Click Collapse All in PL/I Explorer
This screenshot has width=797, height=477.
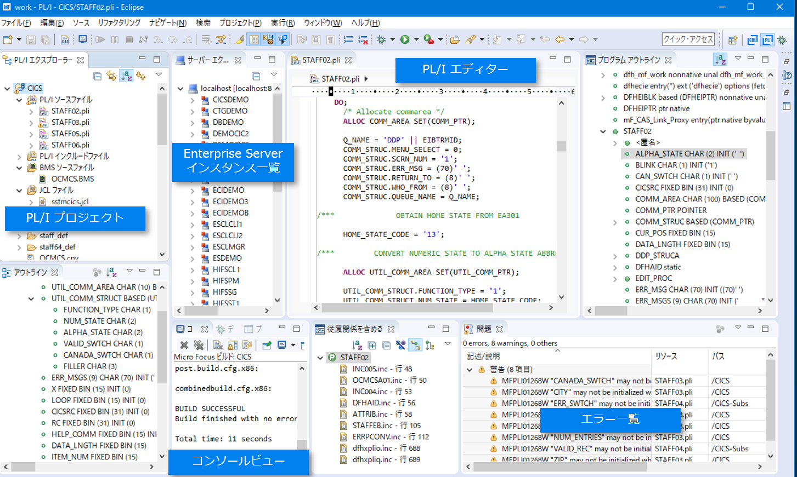[x=97, y=76]
